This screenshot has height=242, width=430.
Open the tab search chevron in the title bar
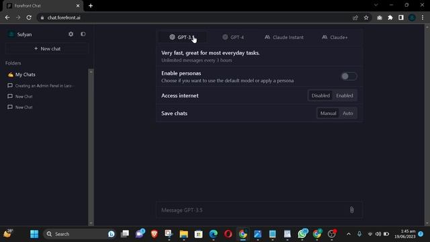click(376, 5)
